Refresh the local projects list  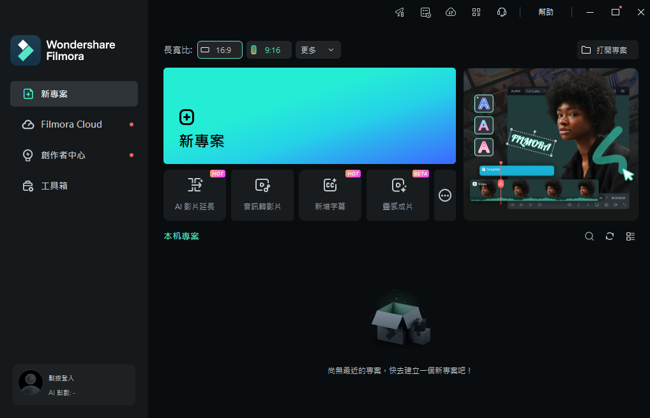coord(609,237)
